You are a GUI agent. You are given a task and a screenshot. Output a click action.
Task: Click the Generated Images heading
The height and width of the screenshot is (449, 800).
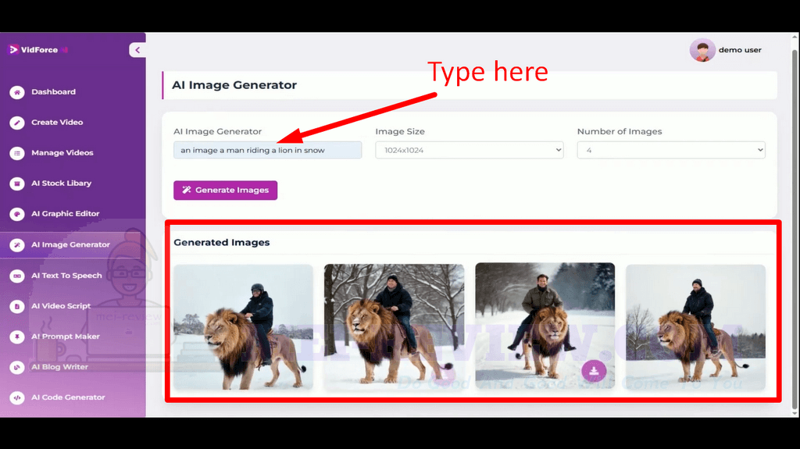(x=221, y=242)
